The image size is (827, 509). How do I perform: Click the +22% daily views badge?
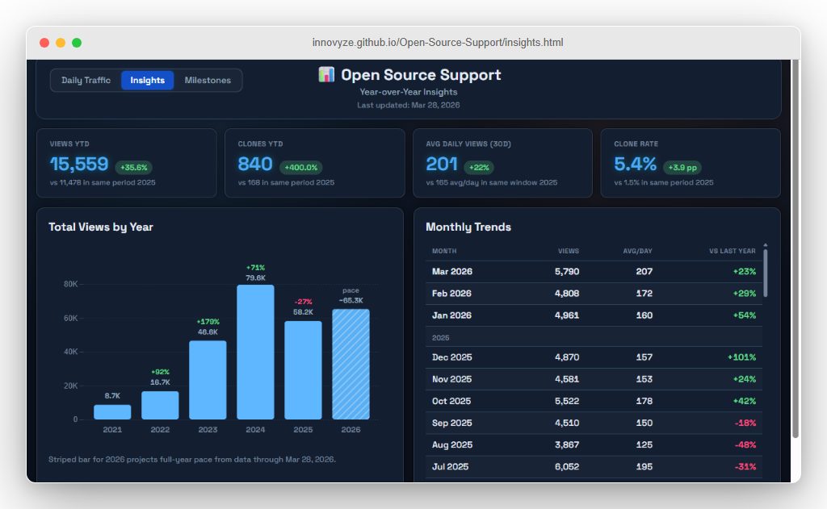479,168
